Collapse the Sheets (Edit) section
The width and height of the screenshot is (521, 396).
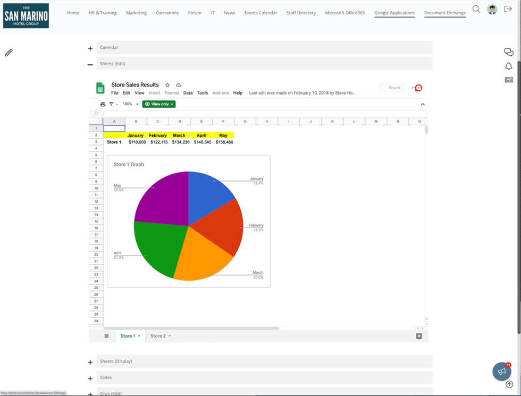90,64
